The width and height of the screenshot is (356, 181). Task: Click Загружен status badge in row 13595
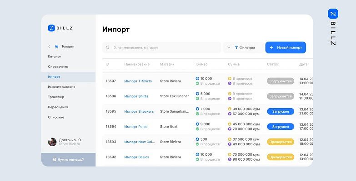[280, 111]
